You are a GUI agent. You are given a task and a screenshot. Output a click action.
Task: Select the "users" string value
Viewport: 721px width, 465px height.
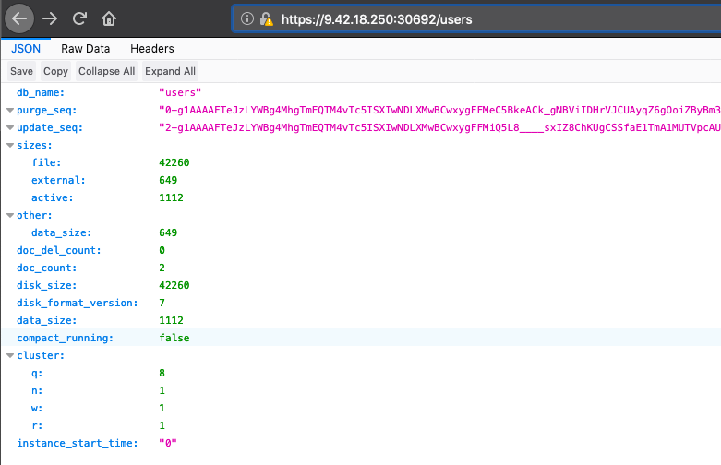click(x=180, y=93)
